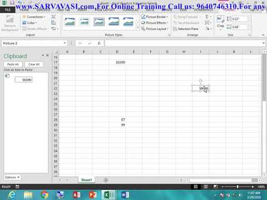Open File Explorer from taskbar
267x200 pixels.
[x=28, y=195]
